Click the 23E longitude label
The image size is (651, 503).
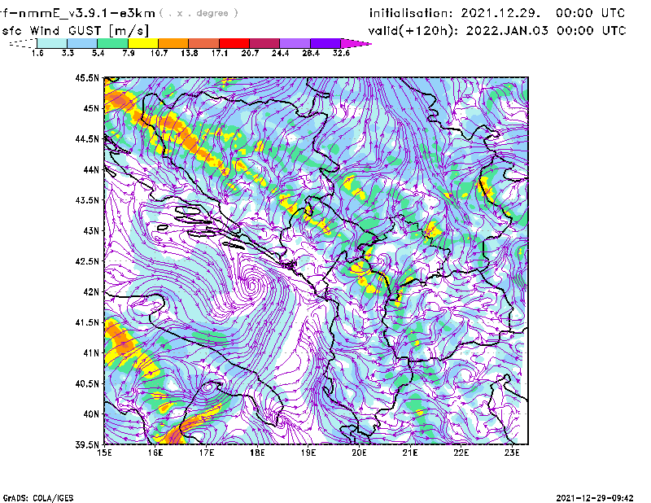[x=512, y=453]
